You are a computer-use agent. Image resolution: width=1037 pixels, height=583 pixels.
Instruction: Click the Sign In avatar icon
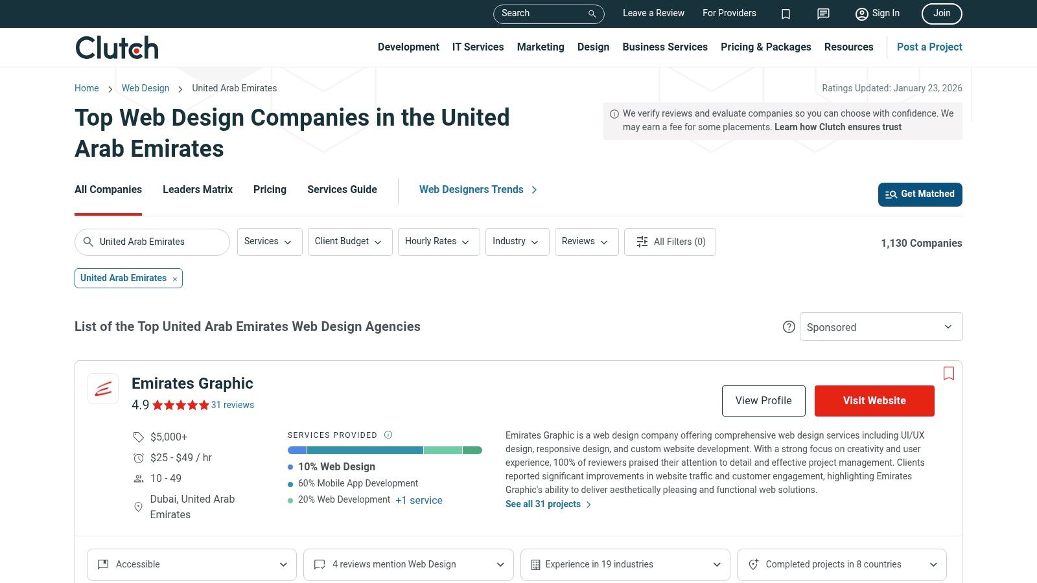coord(861,14)
